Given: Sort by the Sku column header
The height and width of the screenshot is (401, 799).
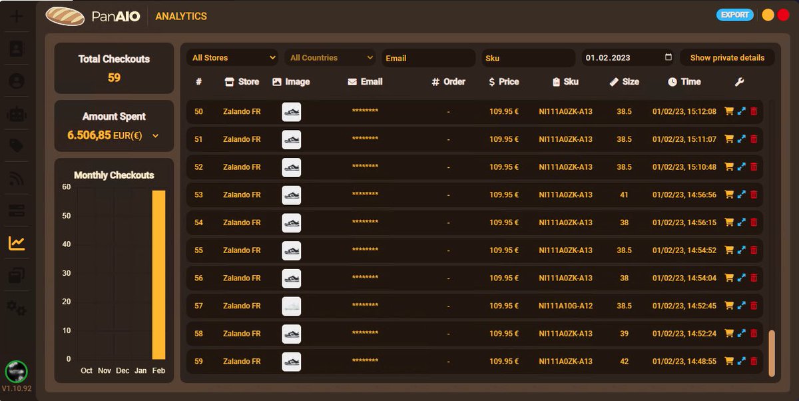Looking at the screenshot, I should click(565, 82).
